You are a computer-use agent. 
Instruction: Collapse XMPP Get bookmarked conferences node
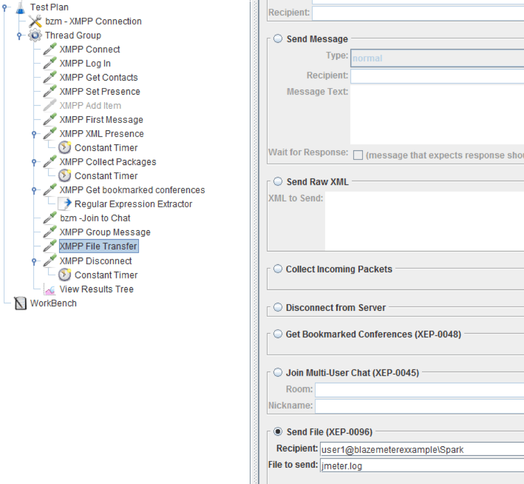(x=34, y=190)
